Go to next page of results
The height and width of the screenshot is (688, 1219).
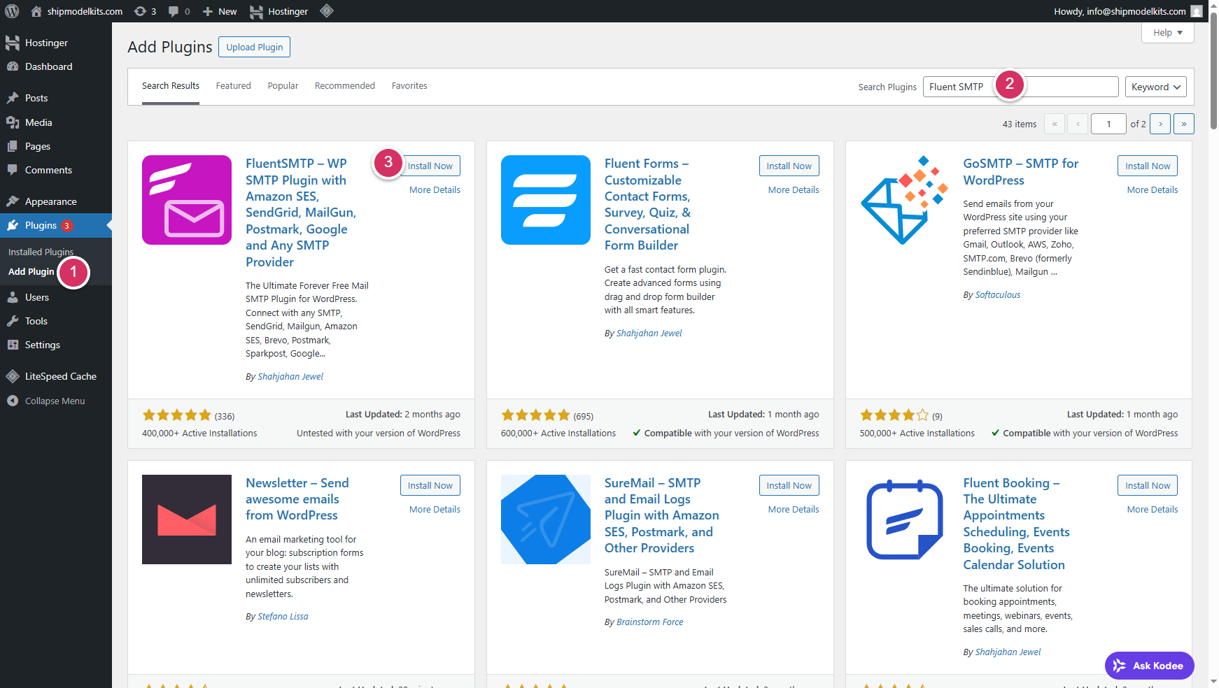click(1160, 124)
